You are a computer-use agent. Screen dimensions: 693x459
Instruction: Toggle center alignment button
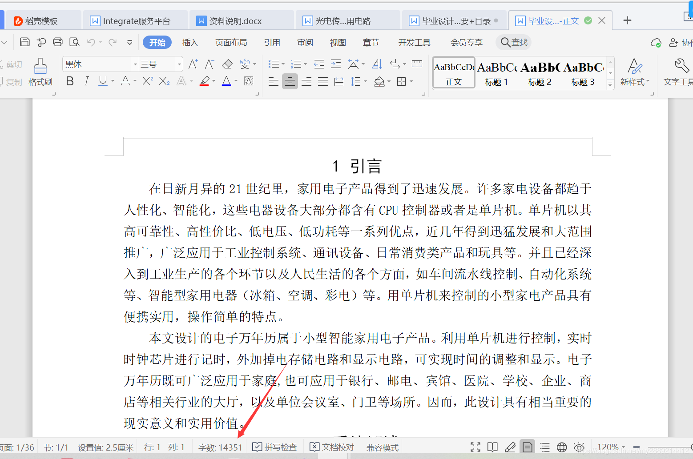290,81
